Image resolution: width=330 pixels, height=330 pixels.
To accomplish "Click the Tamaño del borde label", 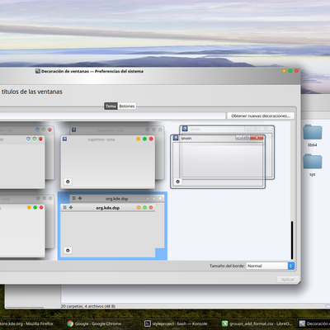I will pyautogui.click(x=227, y=266).
